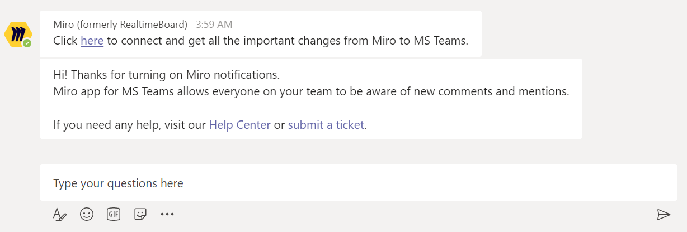Open the emoji picker
The height and width of the screenshot is (232, 687).
87,214
